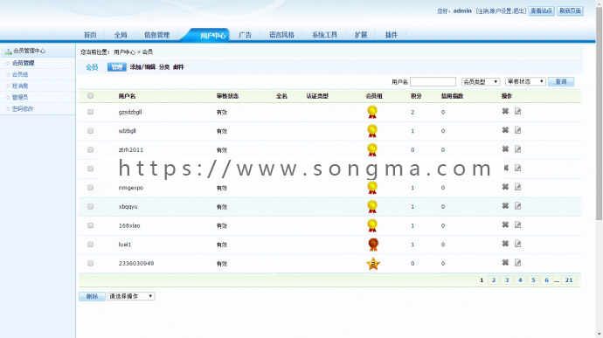The image size is (603, 338).
Task: Jump to page 21 in pagination
Action: click(569, 280)
